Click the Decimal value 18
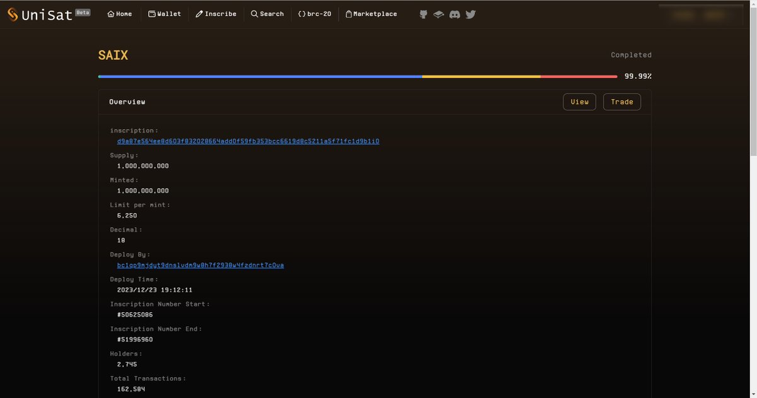 pyautogui.click(x=121, y=240)
